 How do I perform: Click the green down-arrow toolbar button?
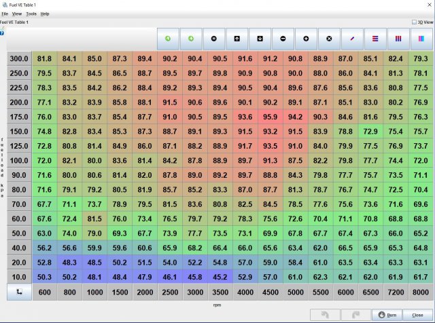click(x=190, y=39)
